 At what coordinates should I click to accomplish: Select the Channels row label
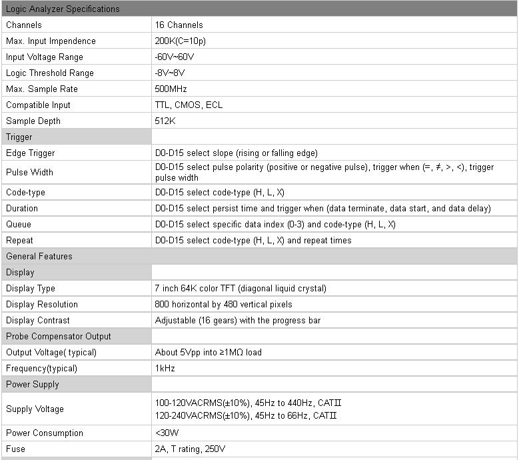(24, 25)
